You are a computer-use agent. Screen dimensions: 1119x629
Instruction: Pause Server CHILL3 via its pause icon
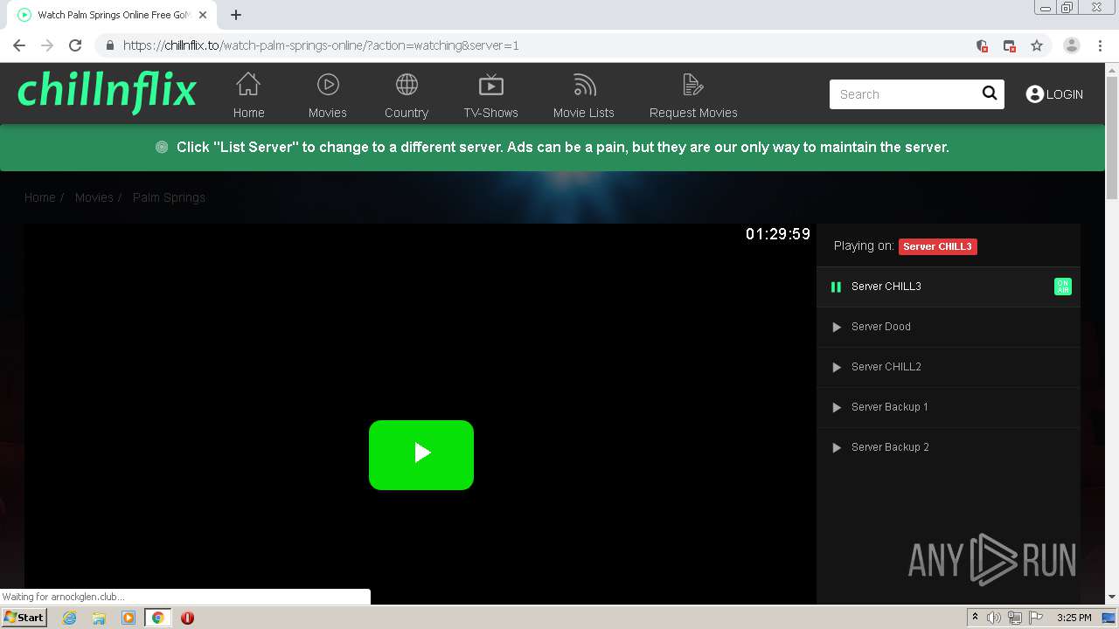pos(836,287)
